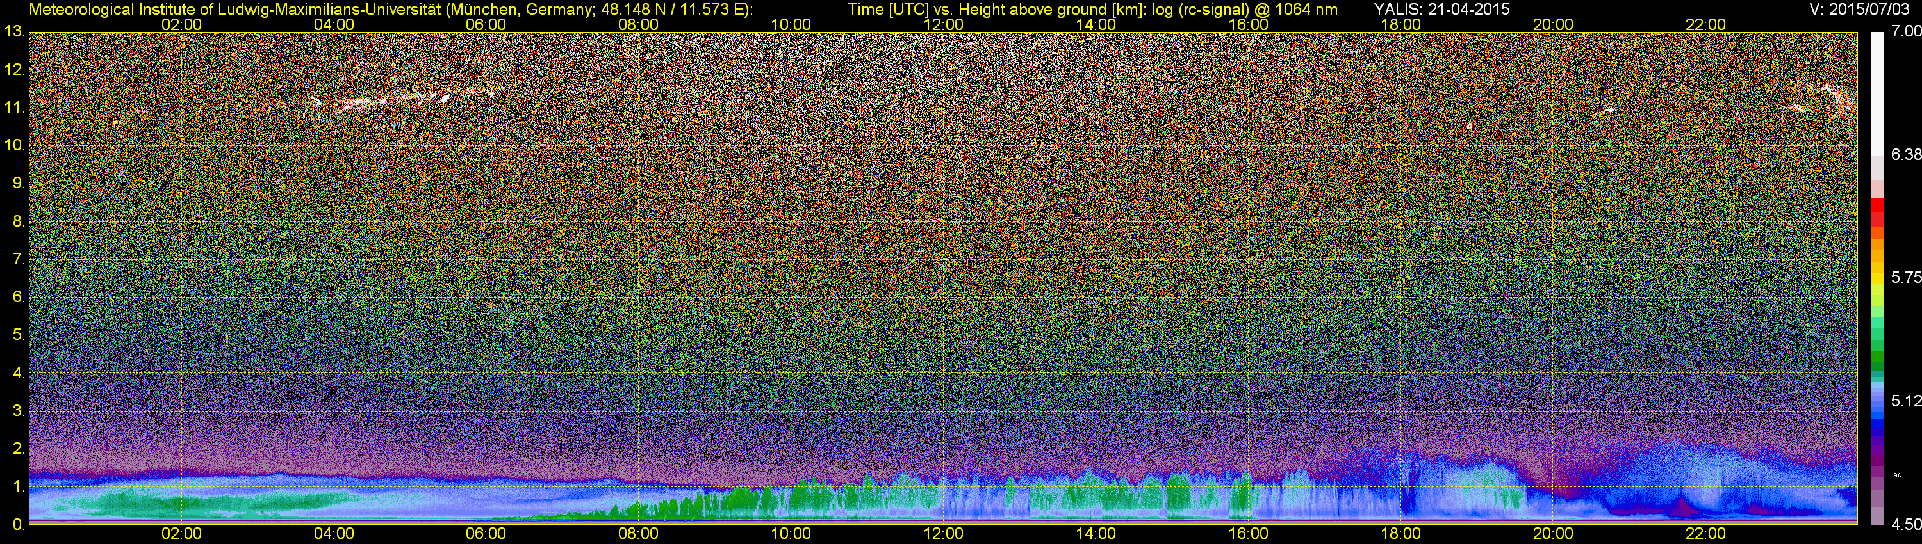Click the Meteorological Institute Ludwig-Maximilians-Universität title text
This screenshot has height=544, width=1922.
coord(390,9)
